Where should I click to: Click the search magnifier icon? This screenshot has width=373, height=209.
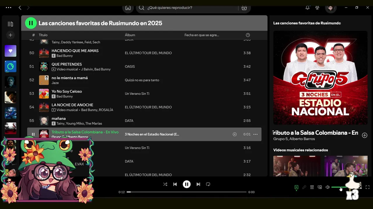click(142, 8)
